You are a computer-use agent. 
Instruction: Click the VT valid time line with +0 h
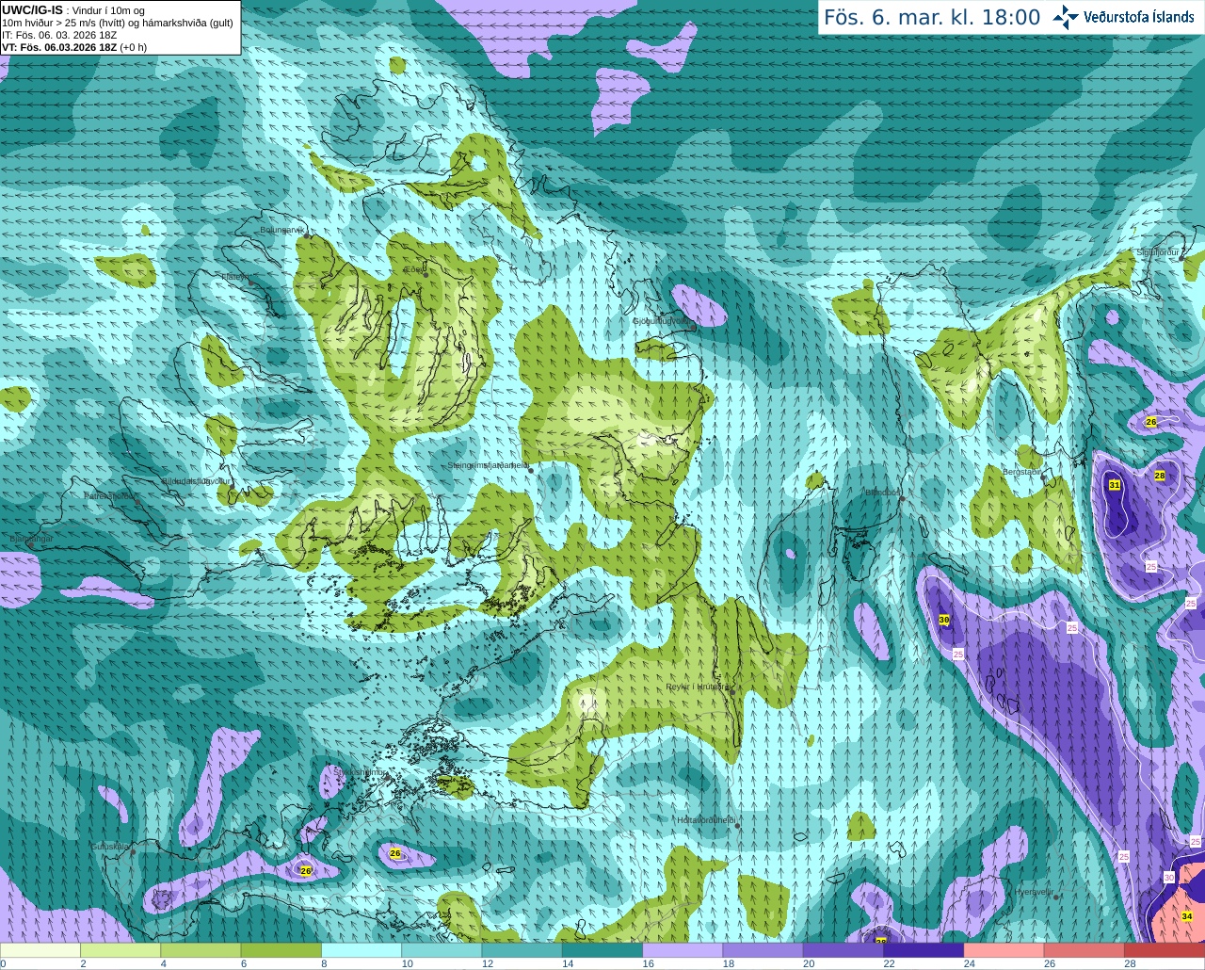(74, 47)
